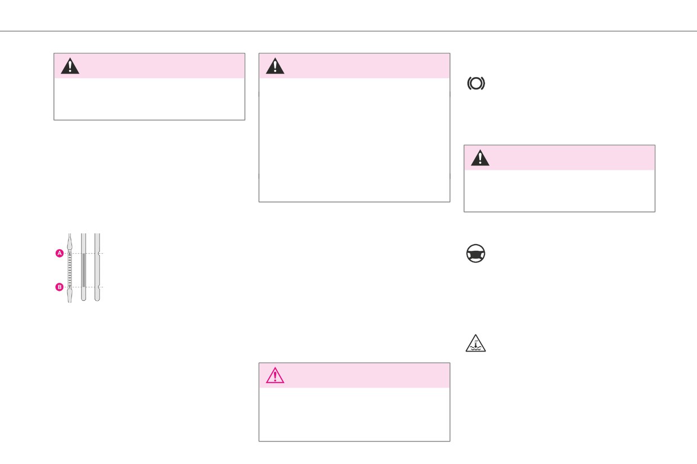The height and width of the screenshot is (464, 697).
Task: Click the black warning triangle below the brake icon
Action: 480,157
